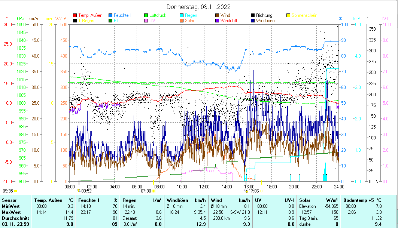This screenshot has height=228, width=398.
Task: Click the sunset icon beside 17:06
Action: (246, 191)
